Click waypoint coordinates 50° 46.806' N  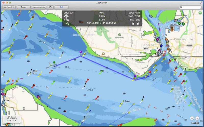(94, 23)
